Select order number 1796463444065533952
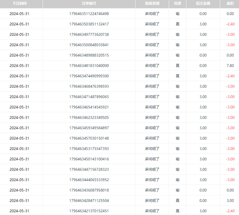 [x=89, y=180]
